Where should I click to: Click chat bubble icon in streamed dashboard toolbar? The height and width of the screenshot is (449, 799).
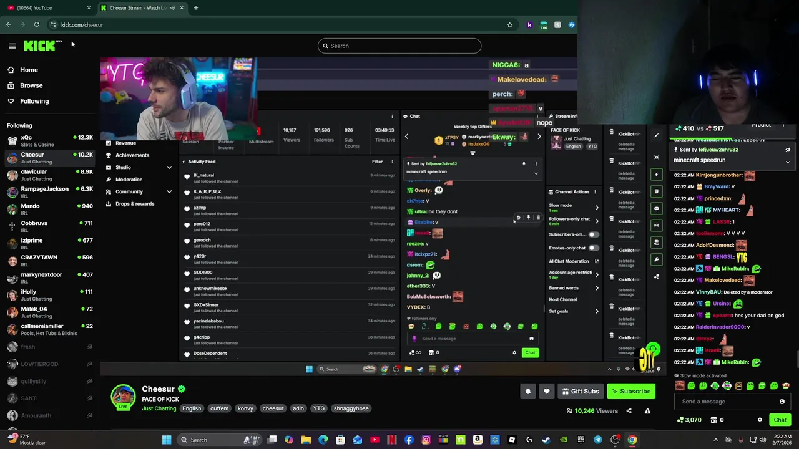(657, 208)
